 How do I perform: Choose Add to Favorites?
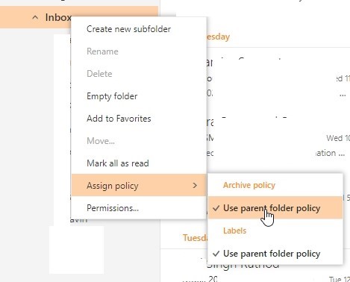pyautogui.click(x=119, y=119)
